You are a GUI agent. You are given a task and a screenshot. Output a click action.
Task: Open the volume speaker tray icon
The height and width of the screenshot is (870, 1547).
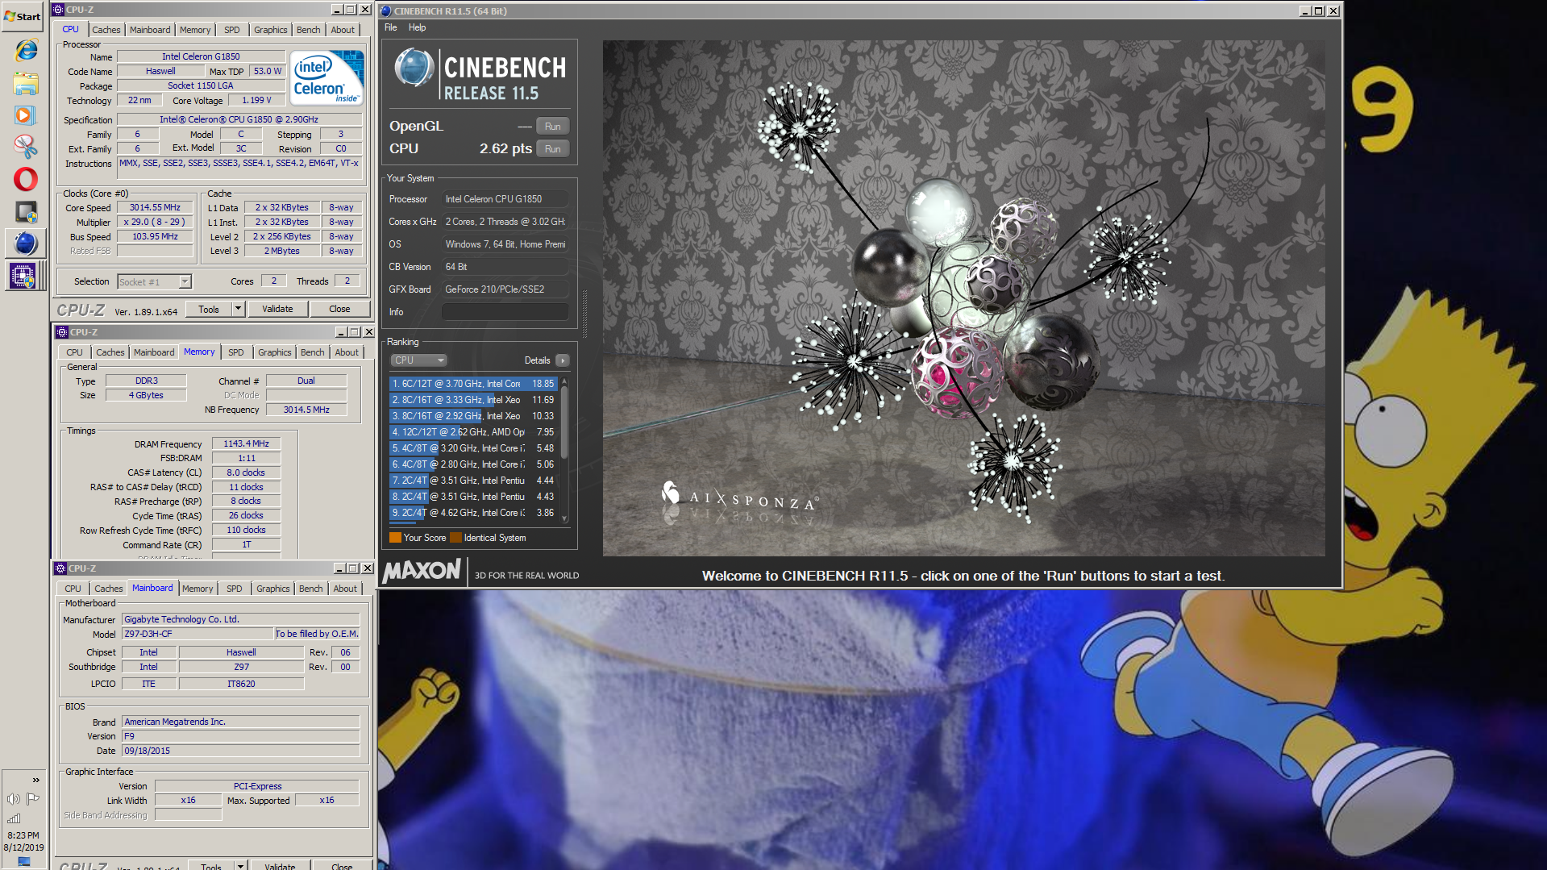click(x=13, y=799)
